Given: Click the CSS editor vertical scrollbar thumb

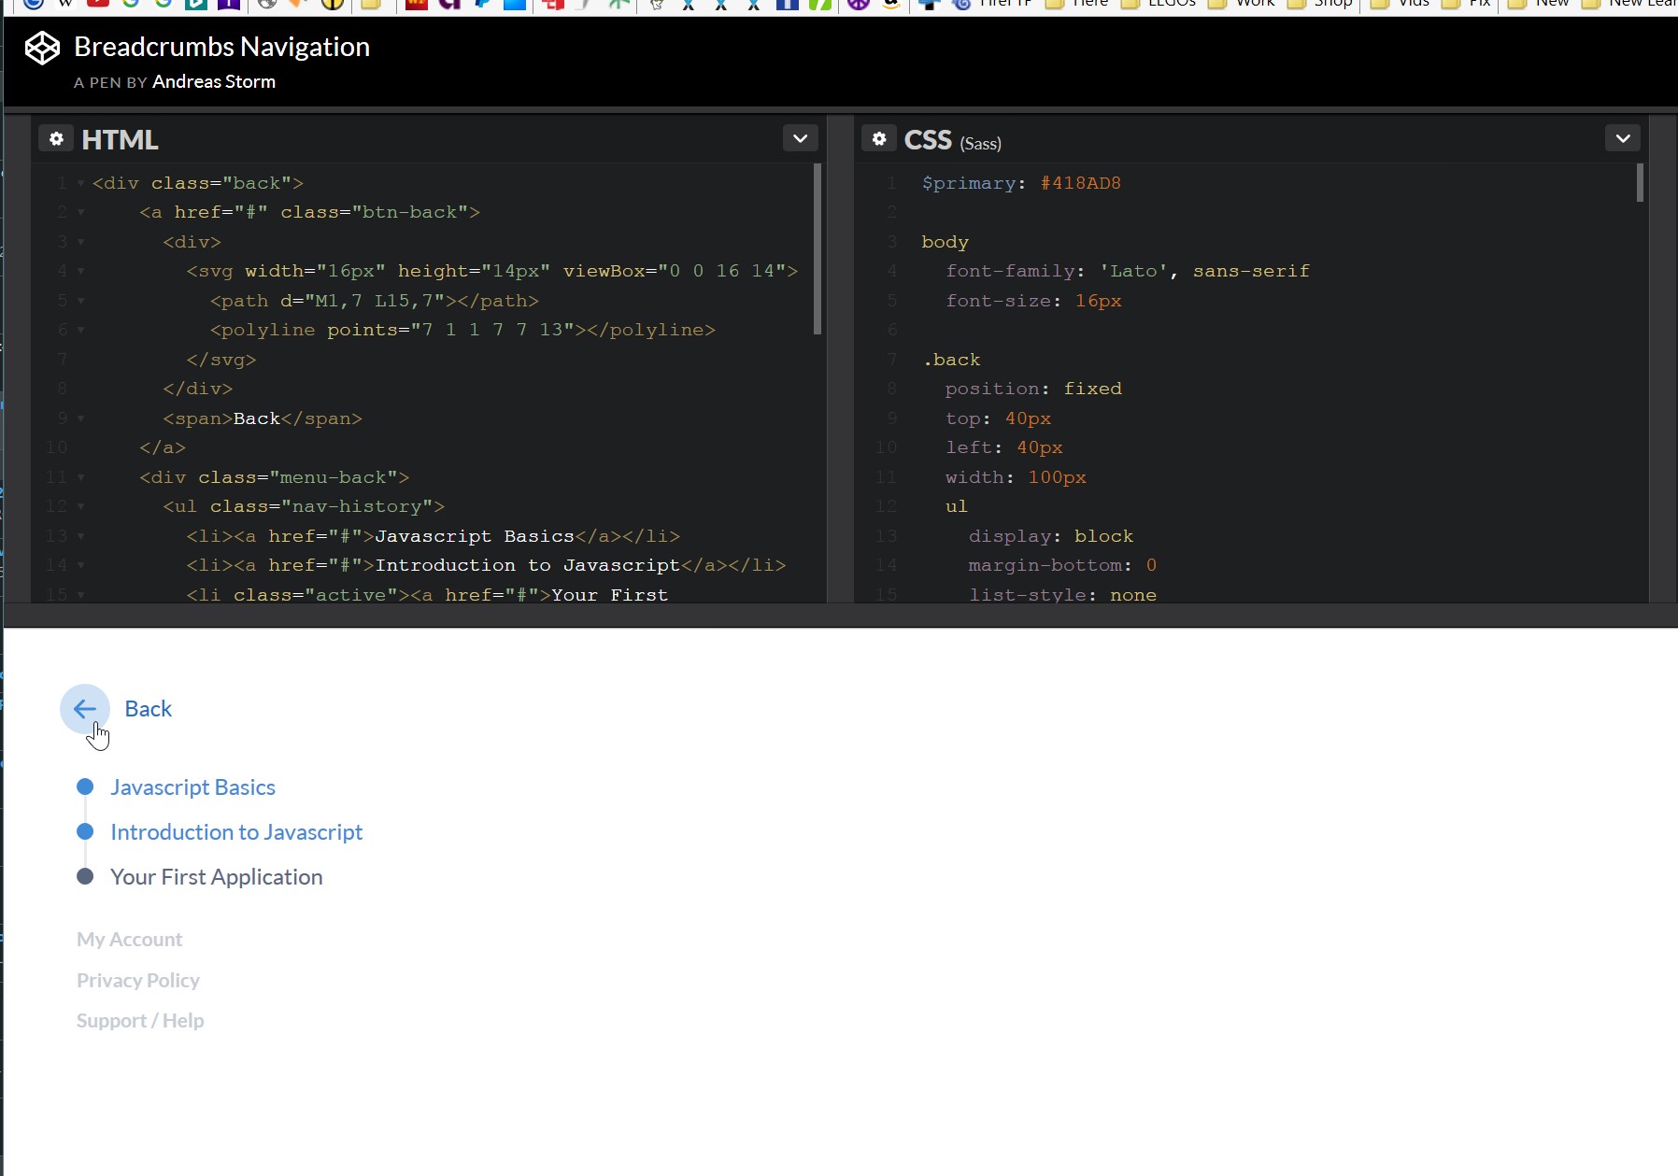Looking at the screenshot, I should click(1640, 183).
